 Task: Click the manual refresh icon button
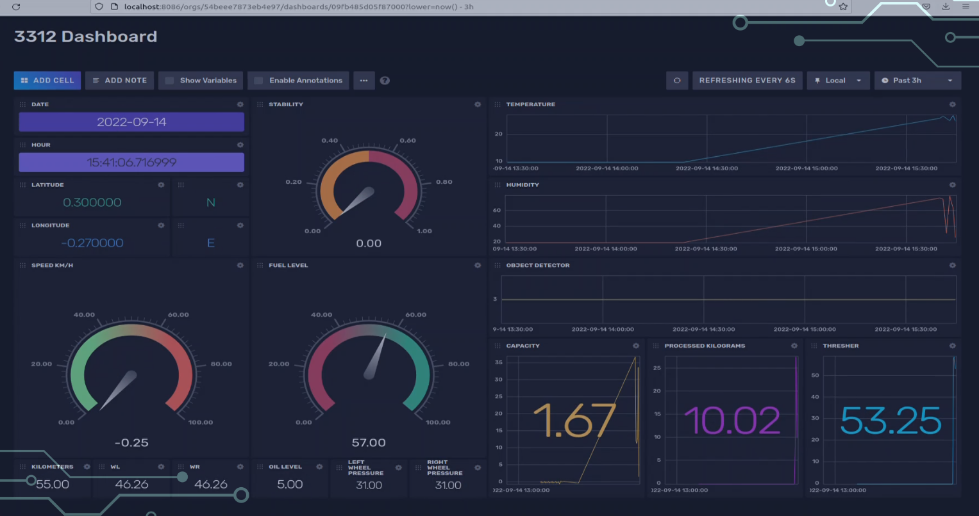[677, 81]
